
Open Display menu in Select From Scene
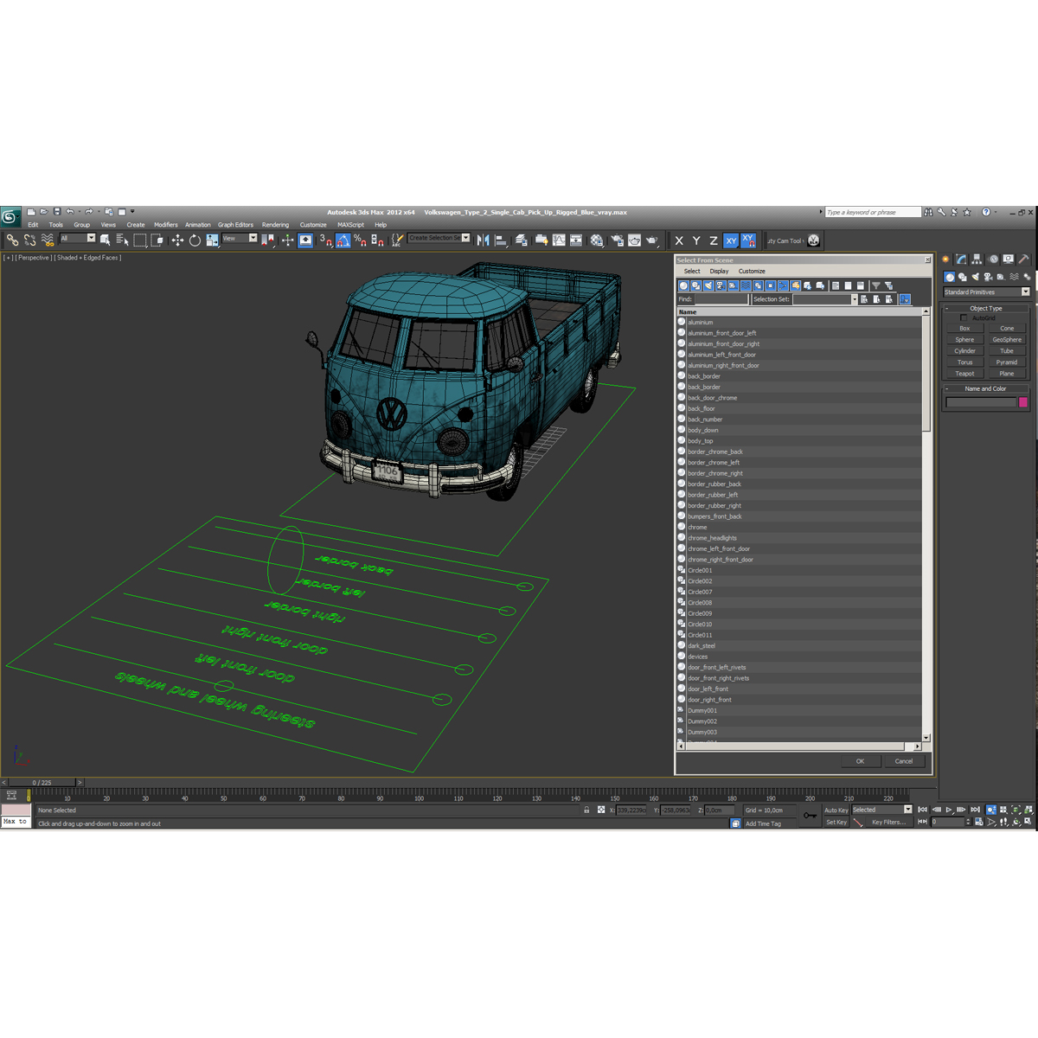click(719, 272)
